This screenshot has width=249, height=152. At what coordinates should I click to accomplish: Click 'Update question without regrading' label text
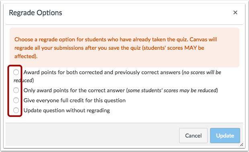(x=67, y=110)
